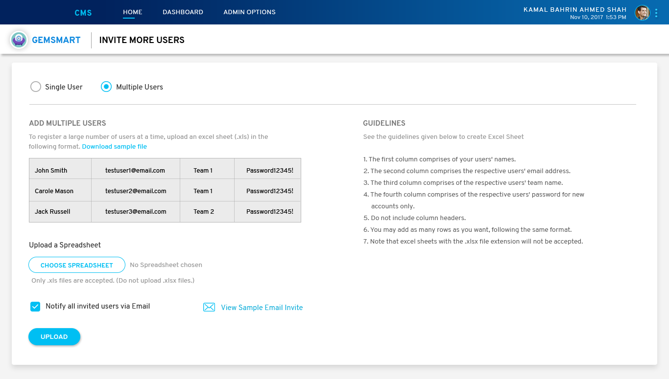Click the Team 2 sample table cell
669x379 pixels.
tap(204, 212)
